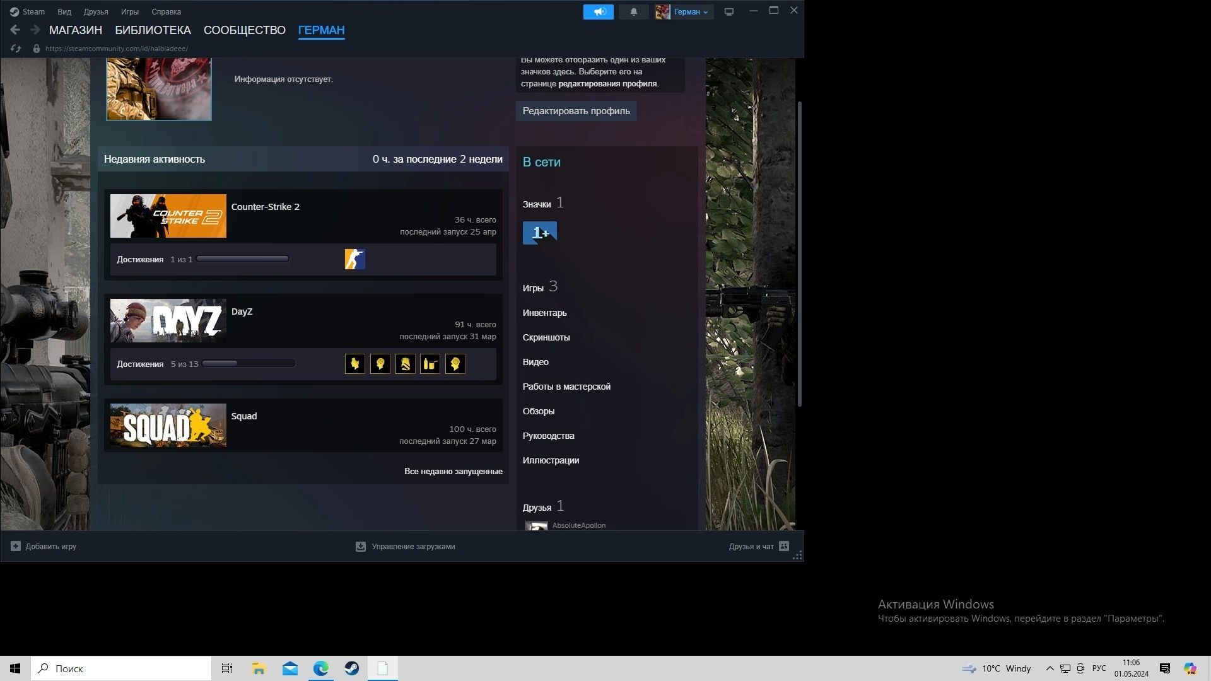This screenshot has width=1211, height=681.
Task: Click the Steam notification bell icon
Action: 634,11
